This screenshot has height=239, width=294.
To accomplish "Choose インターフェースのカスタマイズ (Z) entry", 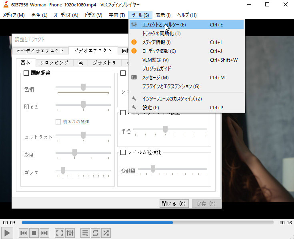I will [x=186, y=98].
